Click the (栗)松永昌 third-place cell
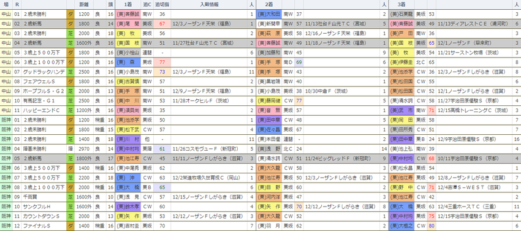 (x=401, y=168)
